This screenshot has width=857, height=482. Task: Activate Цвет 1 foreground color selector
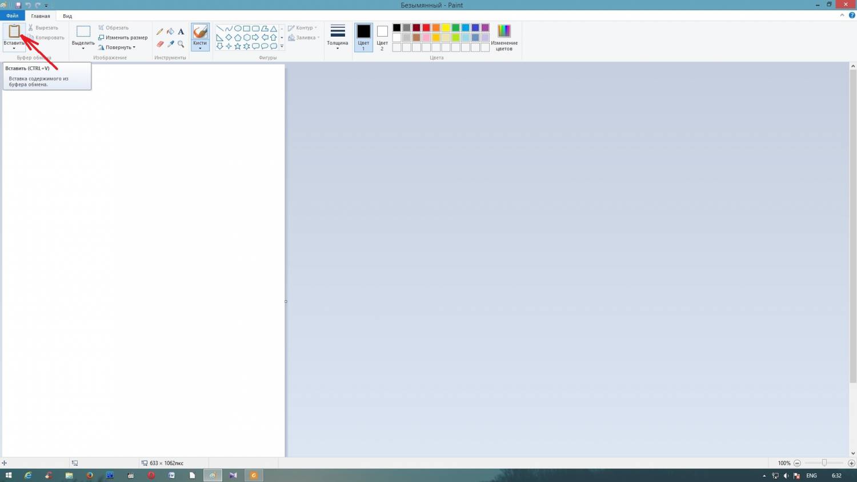[363, 37]
